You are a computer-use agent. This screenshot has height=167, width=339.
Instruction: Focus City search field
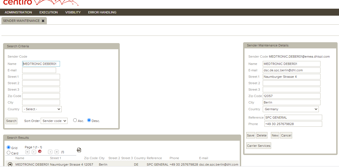[x=41, y=102]
